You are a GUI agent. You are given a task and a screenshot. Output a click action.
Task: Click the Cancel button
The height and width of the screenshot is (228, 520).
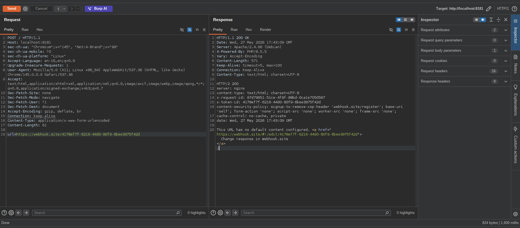pos(41,9)
